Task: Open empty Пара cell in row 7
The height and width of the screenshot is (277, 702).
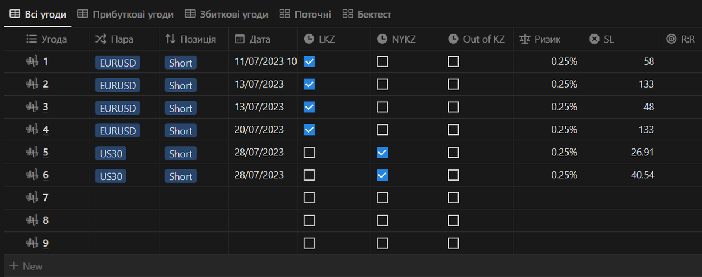Action: [124, 198]
